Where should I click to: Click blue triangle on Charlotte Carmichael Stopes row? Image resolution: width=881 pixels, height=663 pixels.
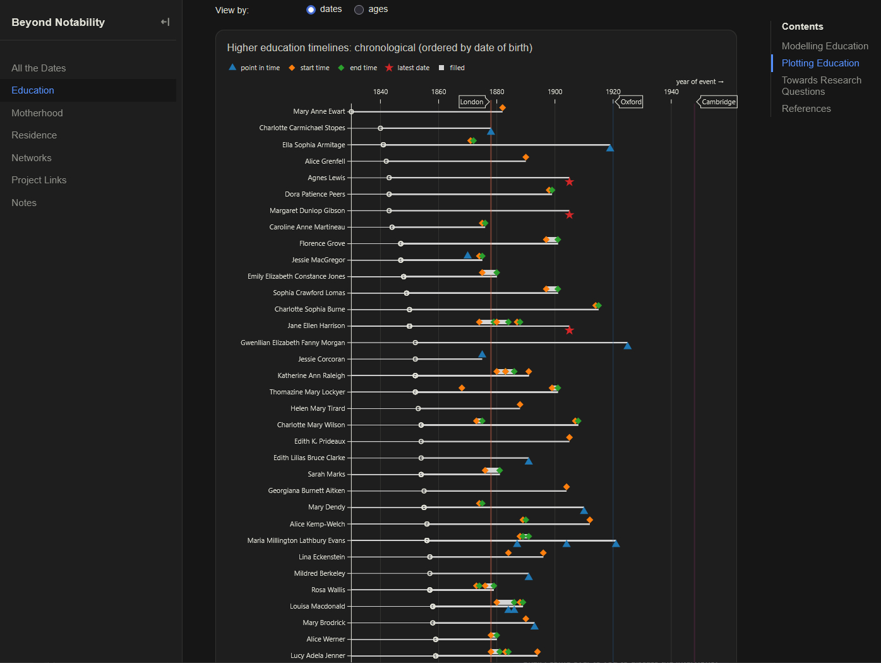pyautogui.click(x=491, y=131)
